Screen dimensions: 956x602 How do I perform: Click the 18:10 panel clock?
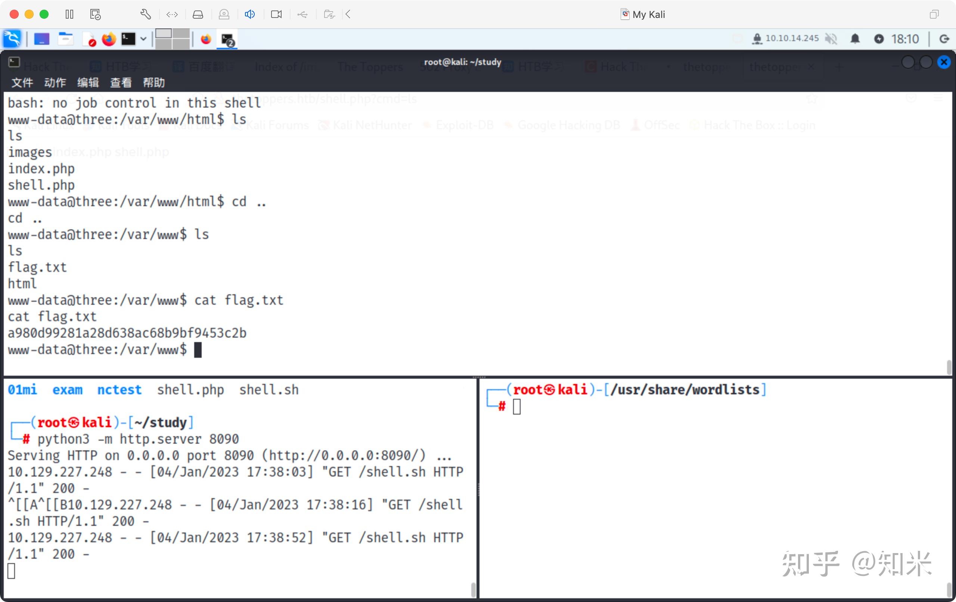coord(905,39)
